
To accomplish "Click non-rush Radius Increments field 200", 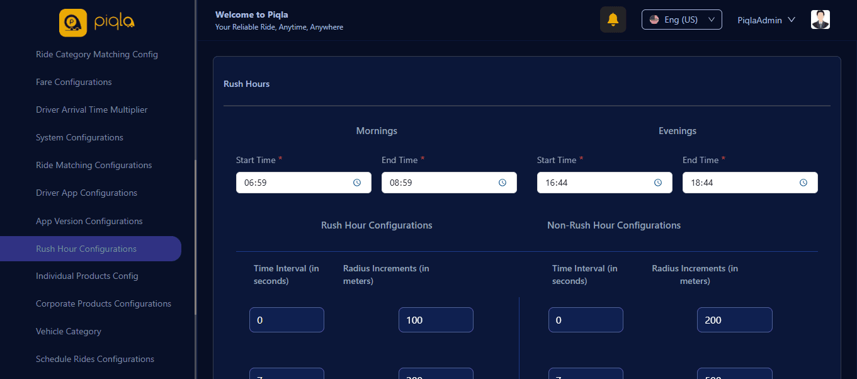I will (735, 320).
